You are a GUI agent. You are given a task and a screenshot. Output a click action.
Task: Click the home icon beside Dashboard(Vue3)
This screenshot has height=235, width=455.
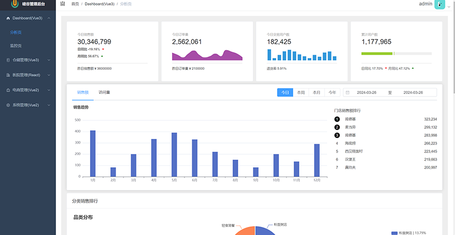tap(8, 18)
